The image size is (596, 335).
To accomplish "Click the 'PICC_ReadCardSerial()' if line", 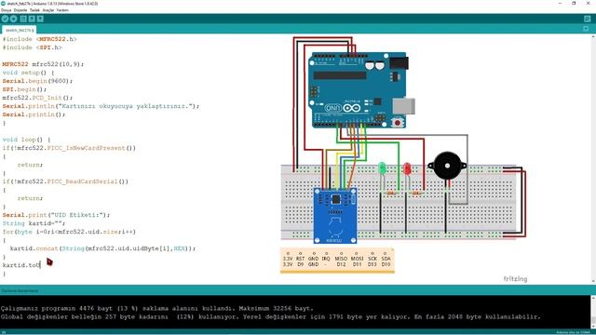I will coord(65,181).
